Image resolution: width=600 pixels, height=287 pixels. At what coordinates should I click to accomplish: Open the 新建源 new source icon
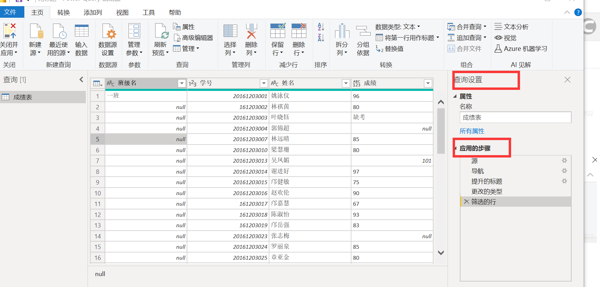point(36,31)
